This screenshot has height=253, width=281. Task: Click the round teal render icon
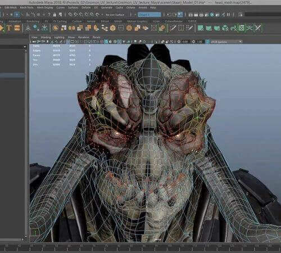pos(212,15)
